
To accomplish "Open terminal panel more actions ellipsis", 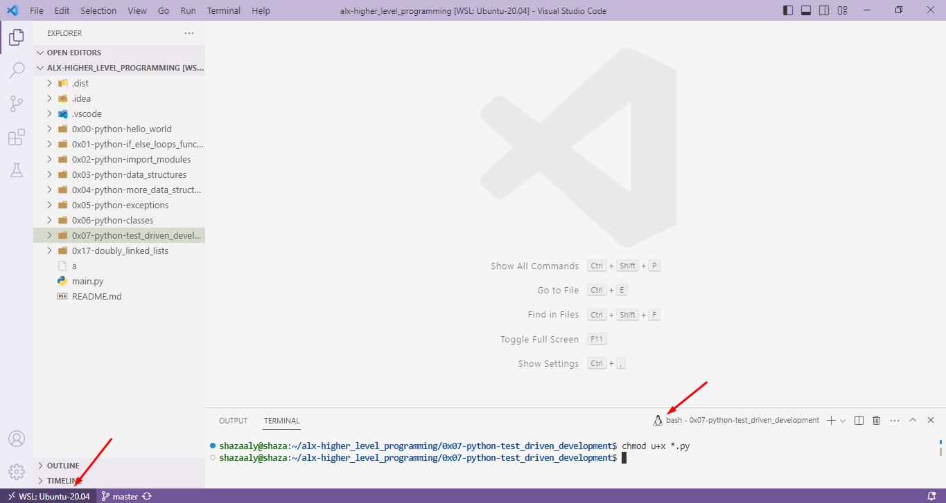I will (x=895, y=420).
